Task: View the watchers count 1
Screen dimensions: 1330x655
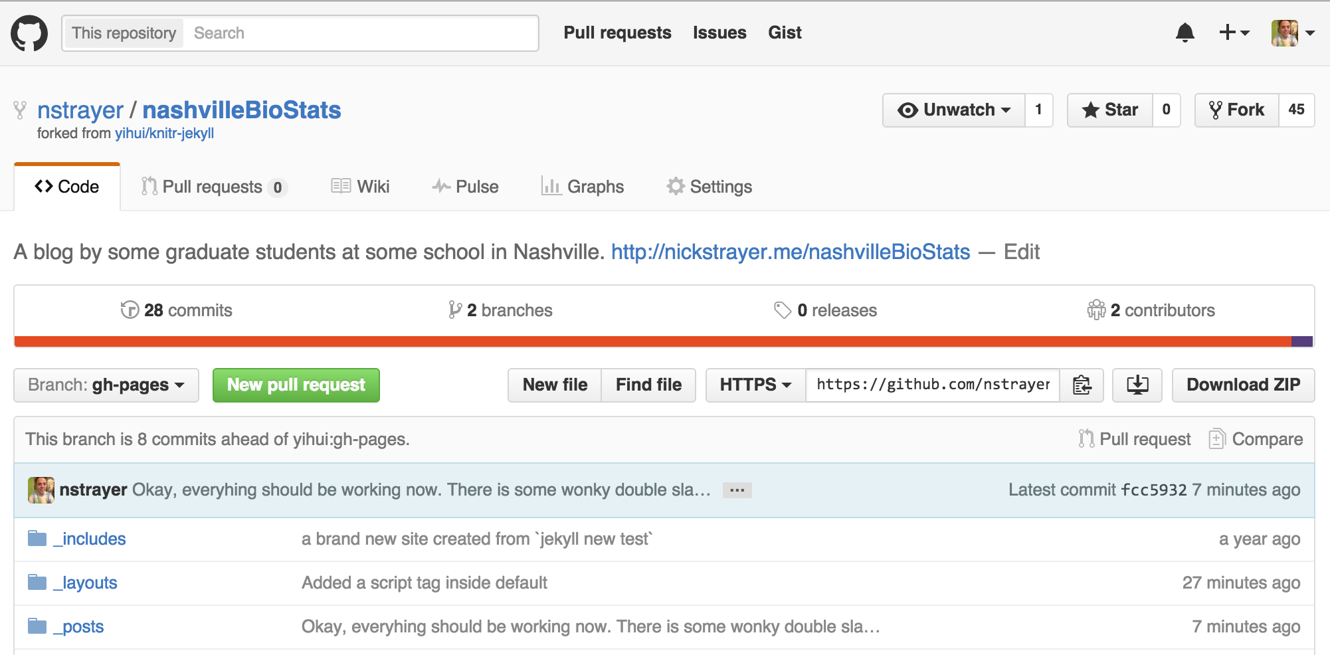Action: 1038,110
